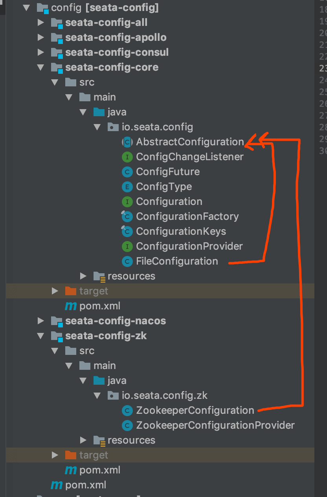Click line number 23 in the editor gutter
This screenshot has width=327, height=497.
pos(323,68)
